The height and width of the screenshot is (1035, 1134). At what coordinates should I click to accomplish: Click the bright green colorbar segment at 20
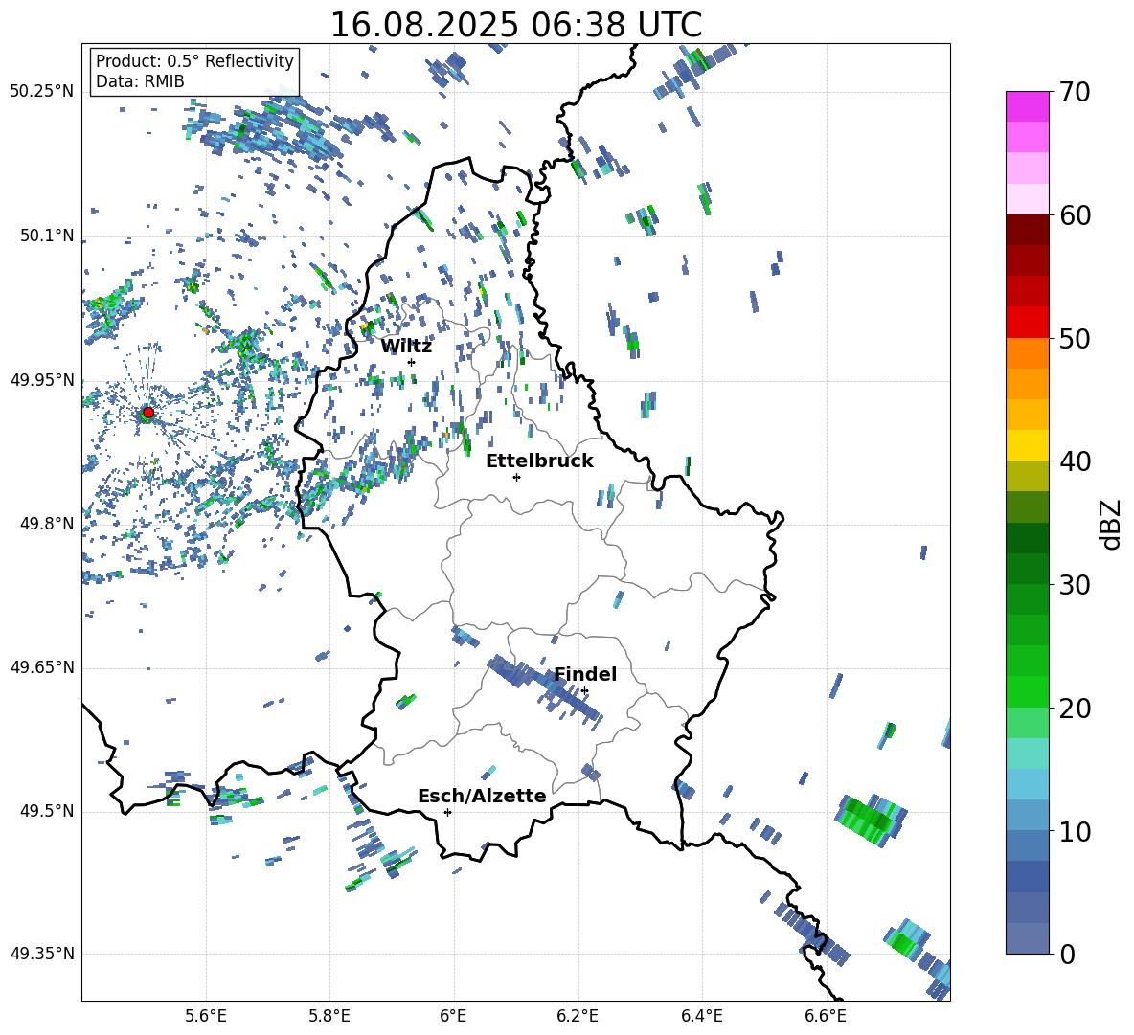[x=1027, y=691]
